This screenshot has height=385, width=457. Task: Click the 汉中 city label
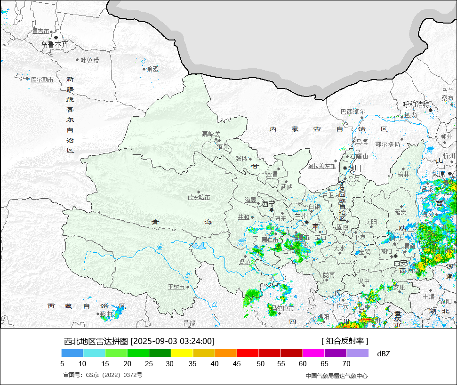tap(364, 281)
